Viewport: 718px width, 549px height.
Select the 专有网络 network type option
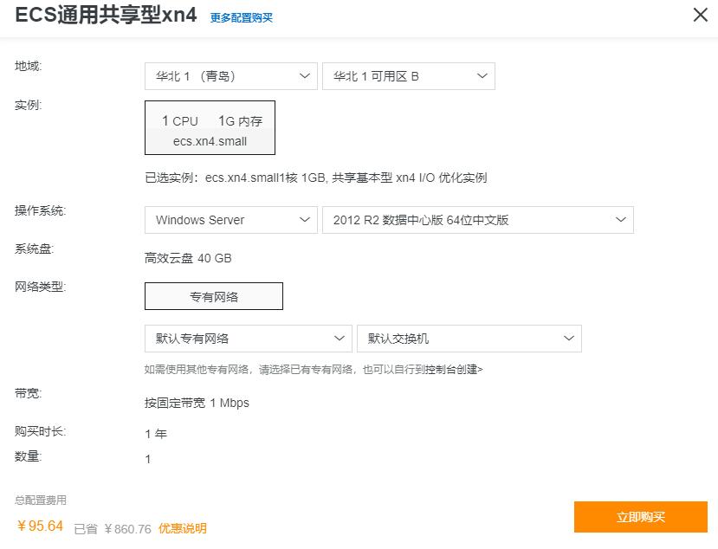pyautogui.click(x=213, y=295)
